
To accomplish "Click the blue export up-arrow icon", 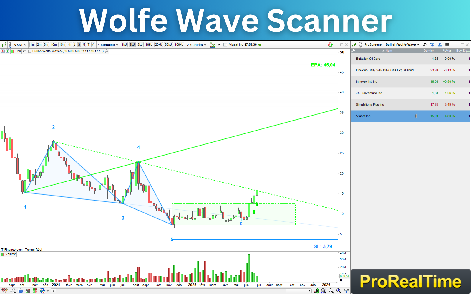I will [x=440, y=45].
